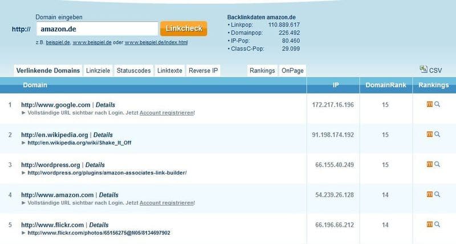The height and width of the screenshot is (244, 456).
Task: Click Account registrieren under google.com
Action: [166, 113]
